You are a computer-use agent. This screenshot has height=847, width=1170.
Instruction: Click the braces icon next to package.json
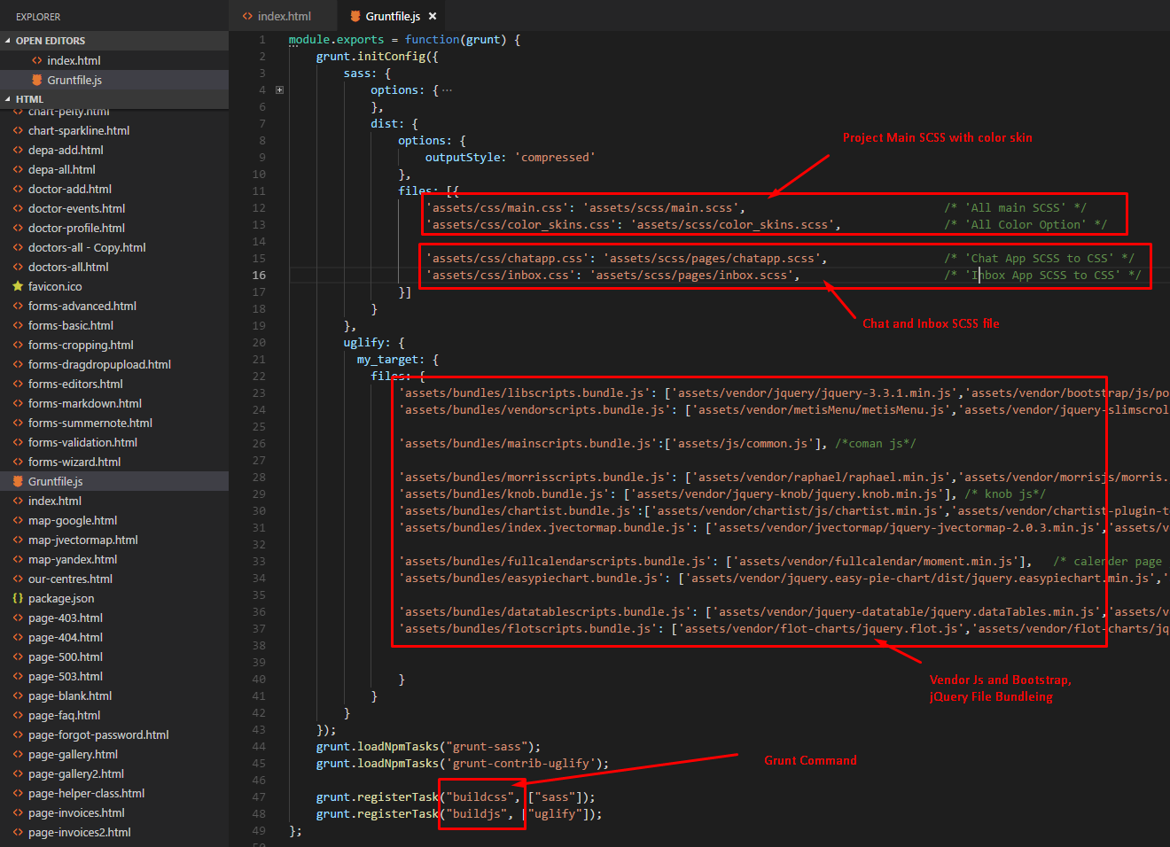pyautogui.click(x=18, y=598)
